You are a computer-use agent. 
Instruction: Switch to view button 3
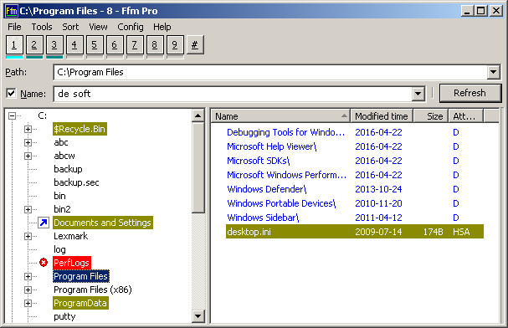54,44
